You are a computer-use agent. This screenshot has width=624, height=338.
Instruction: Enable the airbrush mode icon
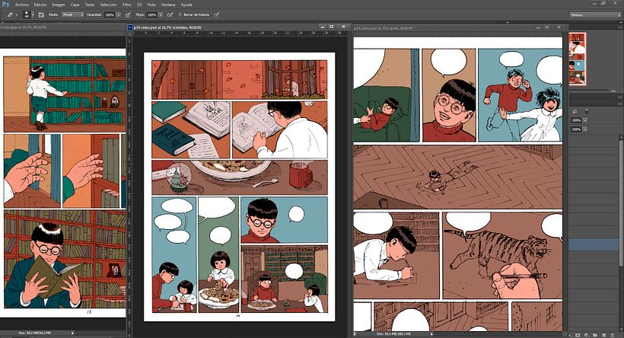coord(170,14)
